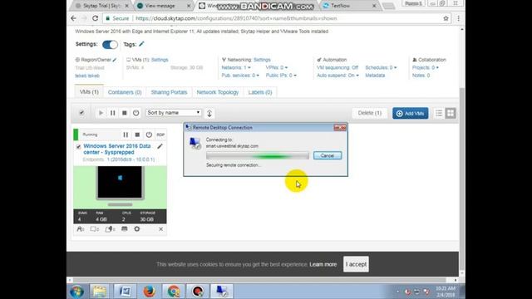Expand the VPNs: 0 dropdown
532x299 pixels.
(x=277, y=67)
